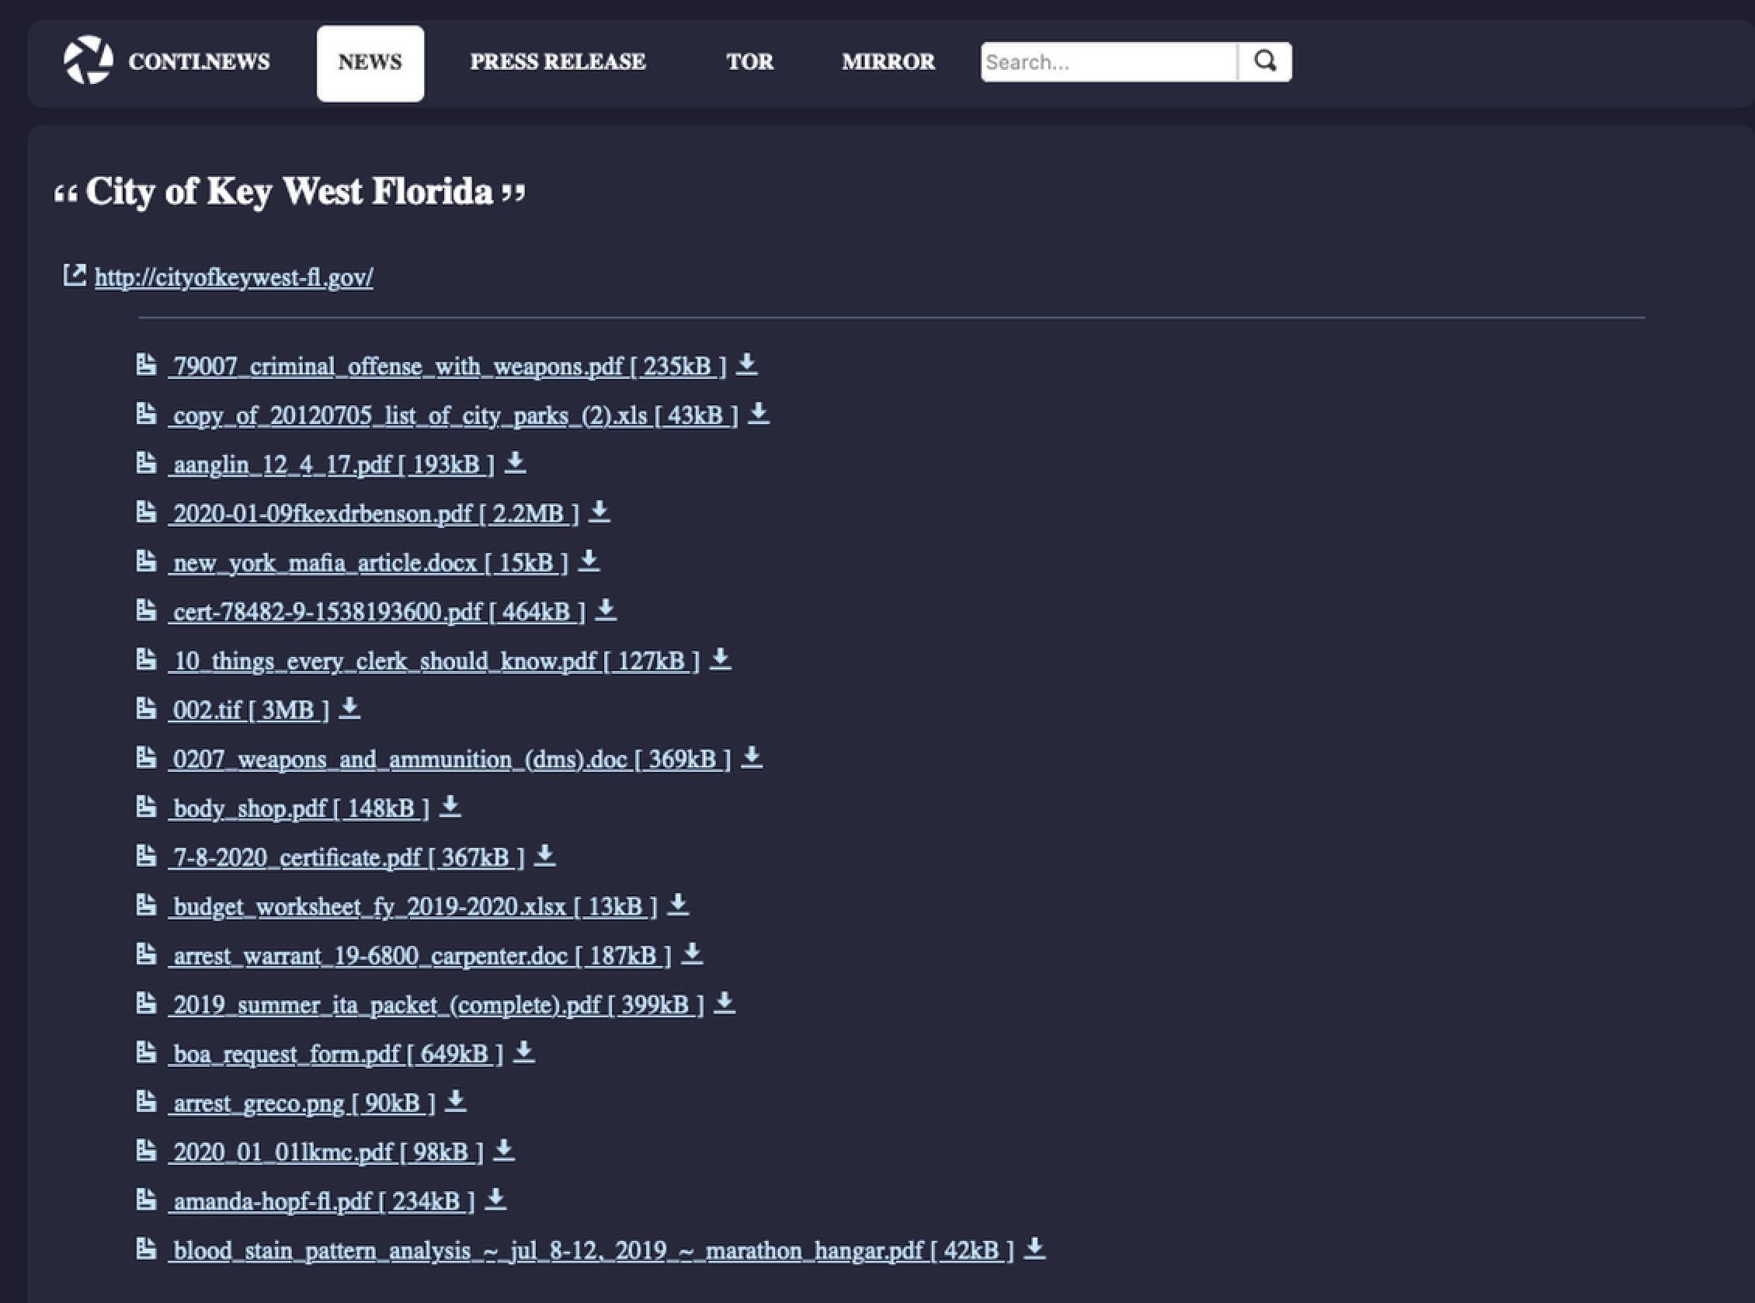
Task: Click file icon beside 2020_01_01lkmc.pdf
Action: [x=146, y=1151]
